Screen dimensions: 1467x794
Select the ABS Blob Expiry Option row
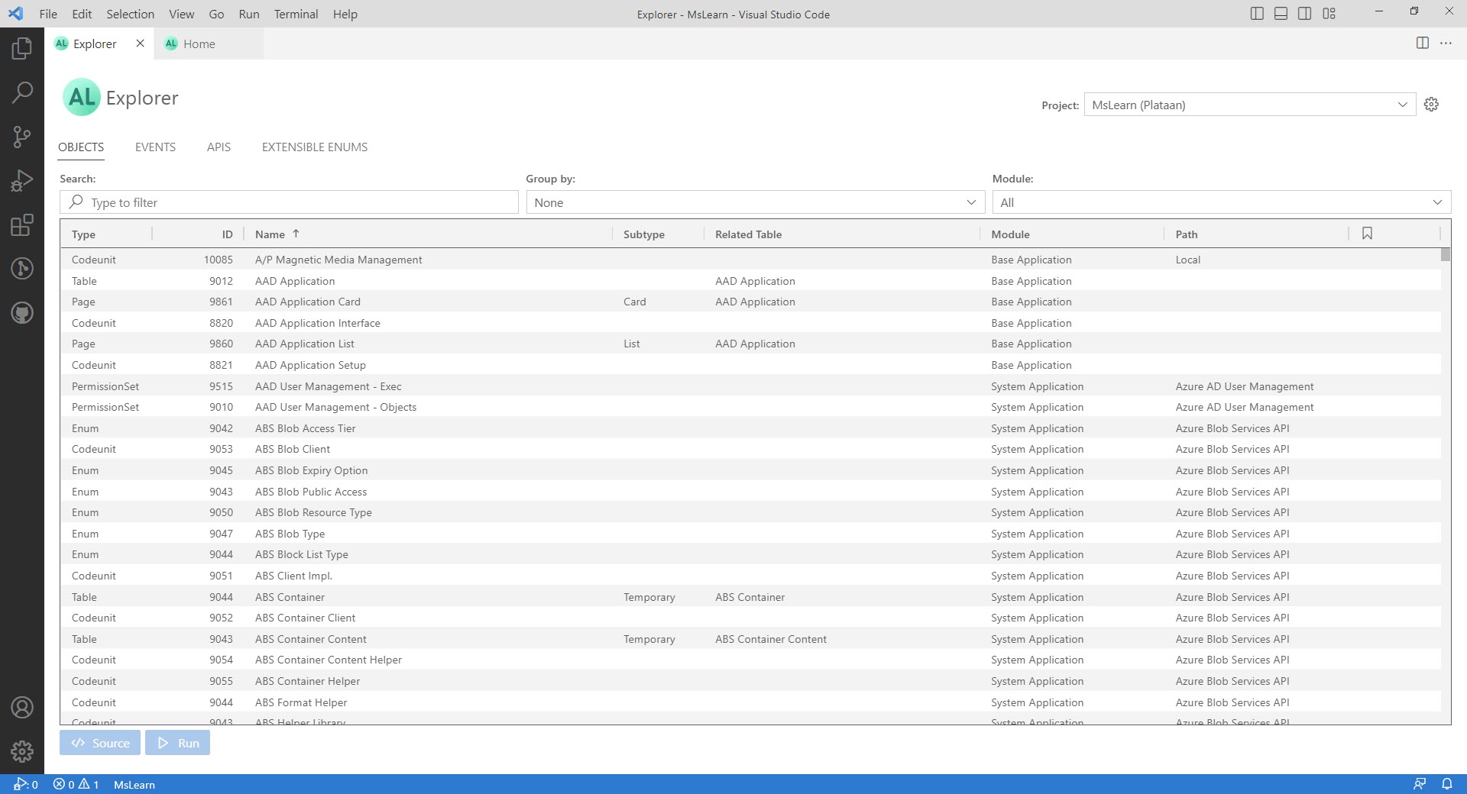click(x=750, y=470)
